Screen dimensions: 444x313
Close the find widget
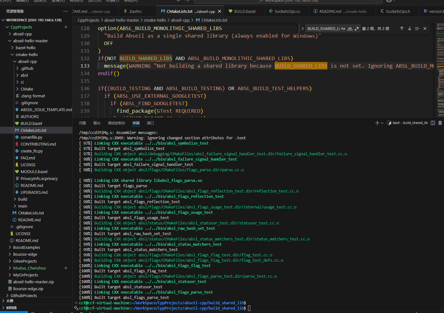425,28
